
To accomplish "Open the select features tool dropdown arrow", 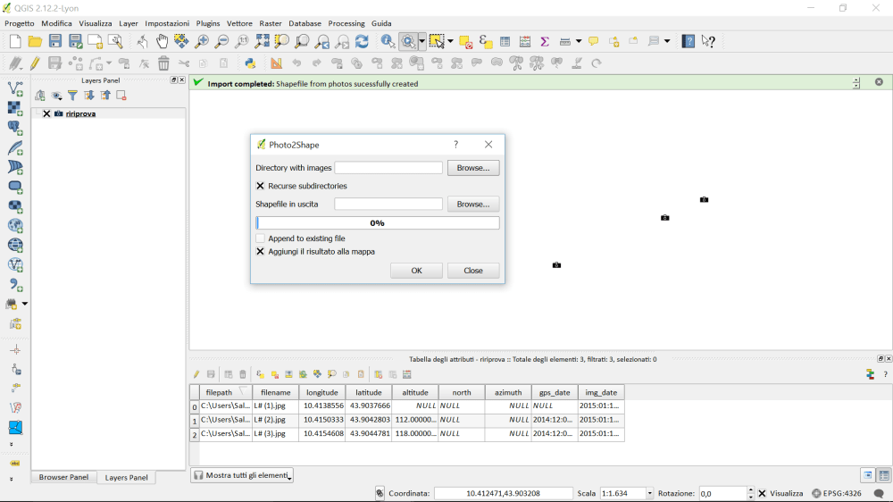I will click(450, 41).
